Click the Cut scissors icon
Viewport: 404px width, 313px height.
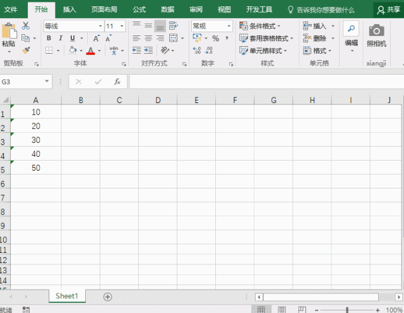point(26,26)
